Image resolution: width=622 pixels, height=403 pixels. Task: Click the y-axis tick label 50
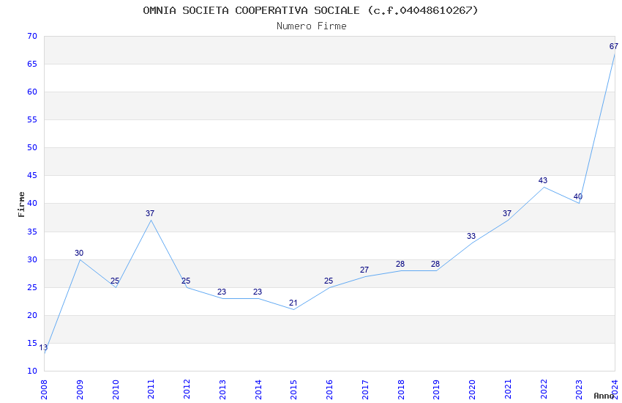pos(32,147)
